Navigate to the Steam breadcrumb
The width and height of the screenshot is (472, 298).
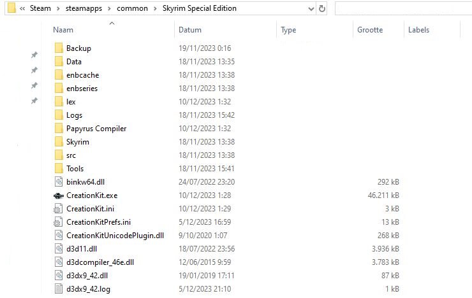(40, 8)
